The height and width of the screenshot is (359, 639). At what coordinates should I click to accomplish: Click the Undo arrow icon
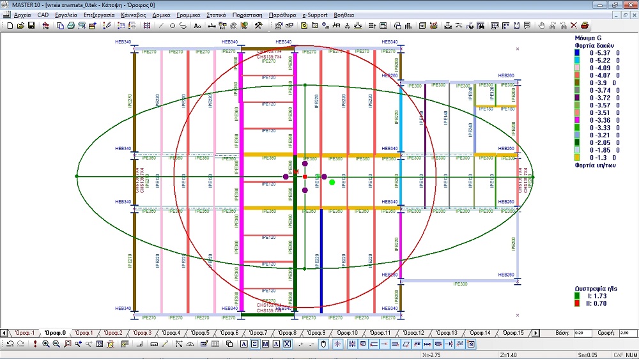tap(10, 344)
